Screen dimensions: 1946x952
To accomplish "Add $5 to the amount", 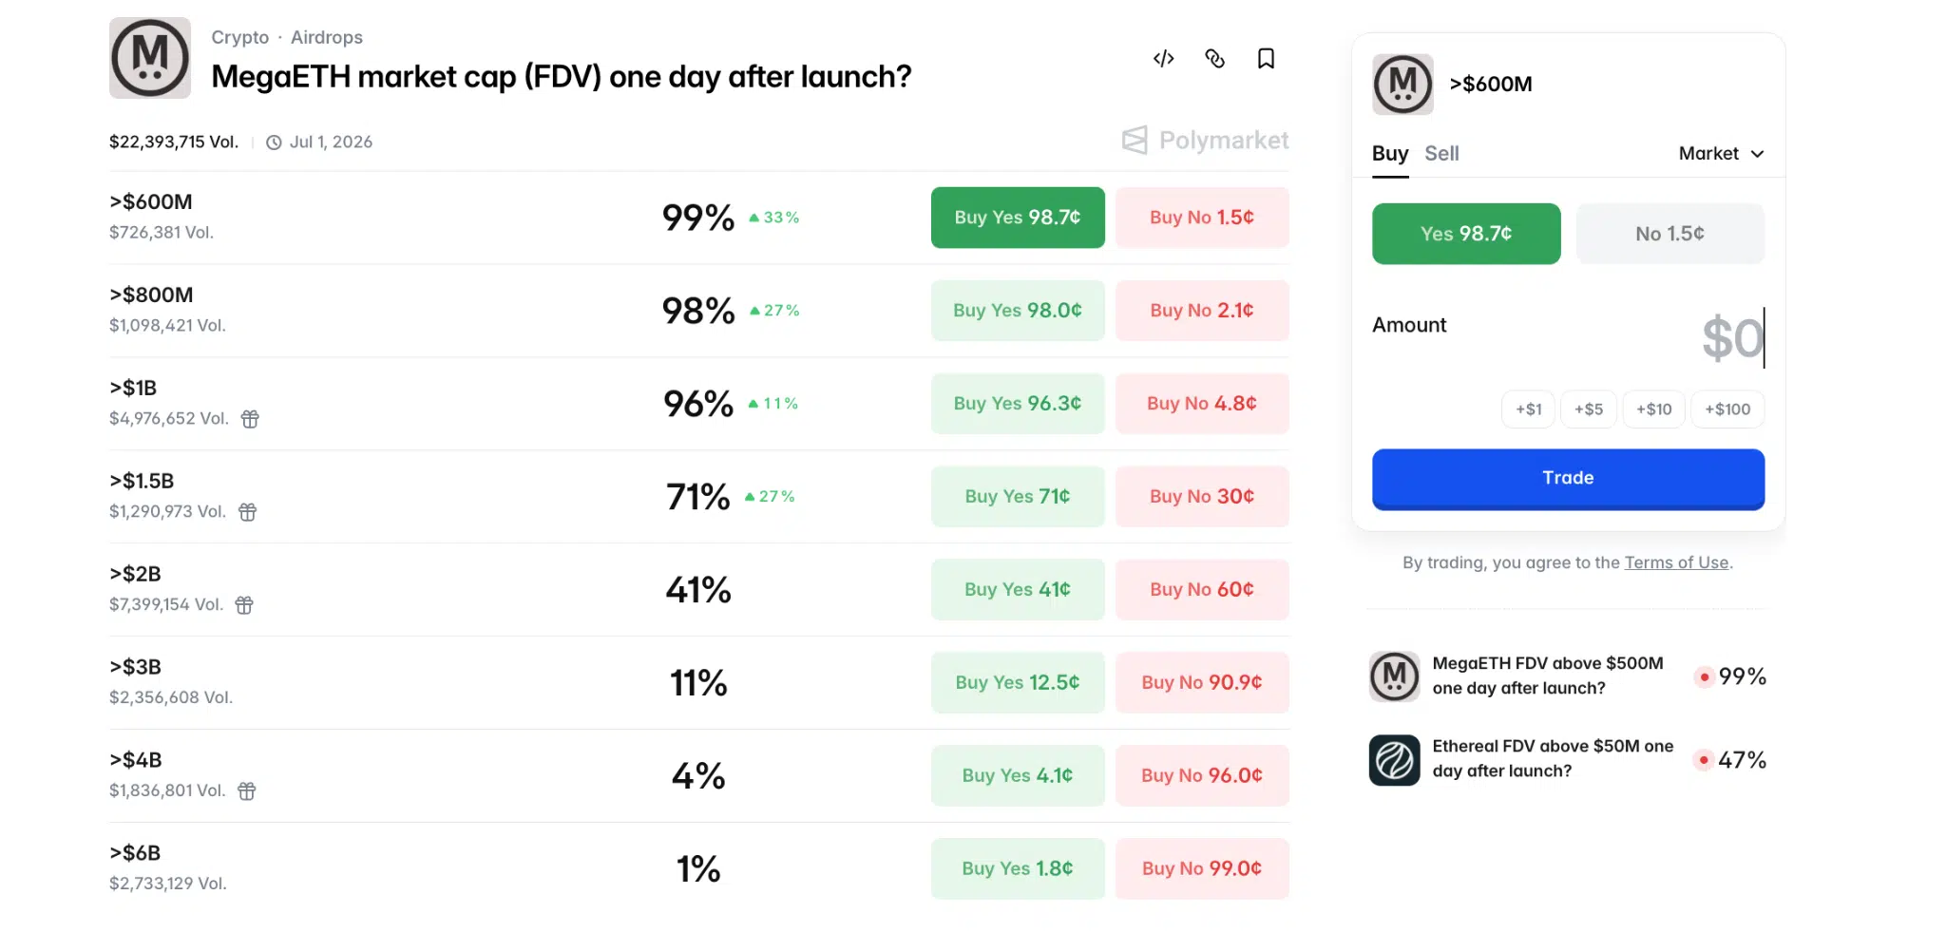I will (x=1588, y=409).
